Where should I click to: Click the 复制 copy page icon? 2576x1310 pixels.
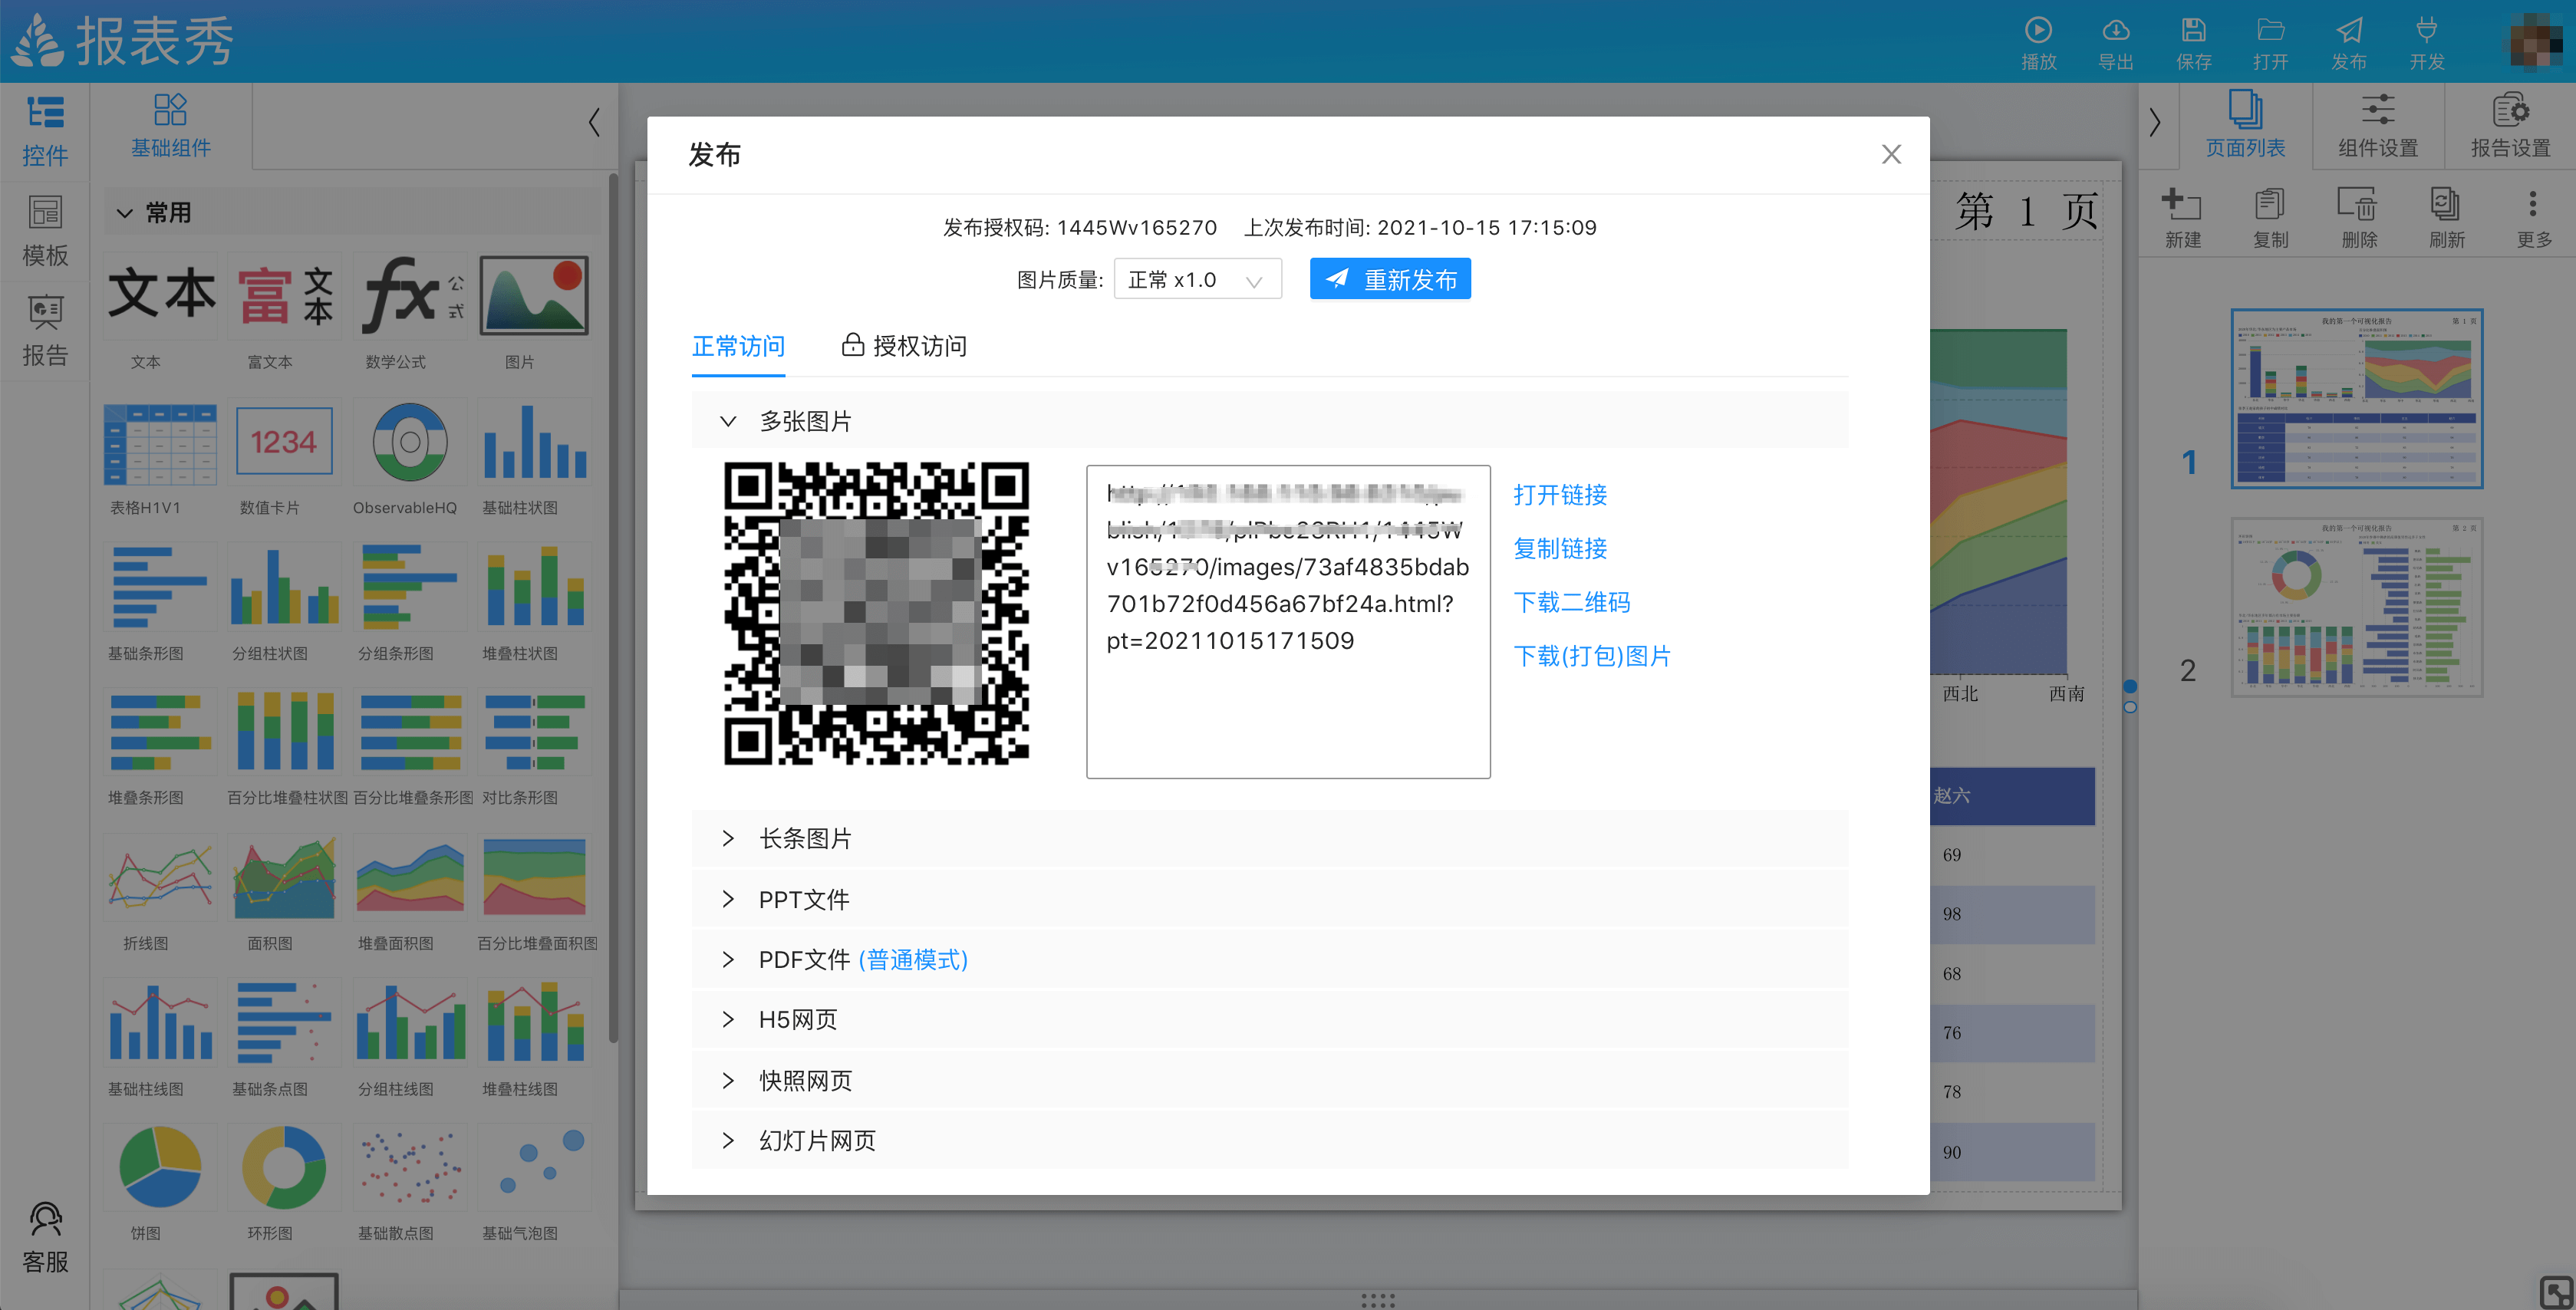[x=2270, y=205]
